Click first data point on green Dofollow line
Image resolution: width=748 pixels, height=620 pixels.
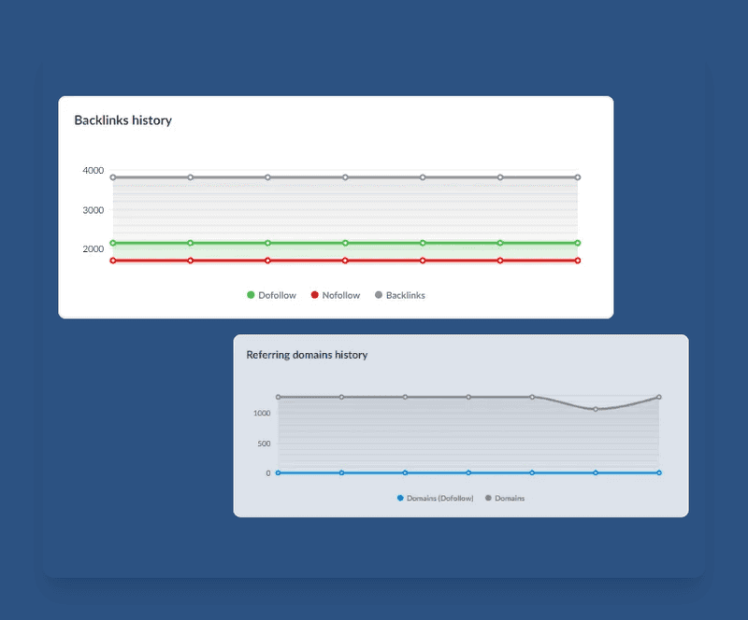113,243
